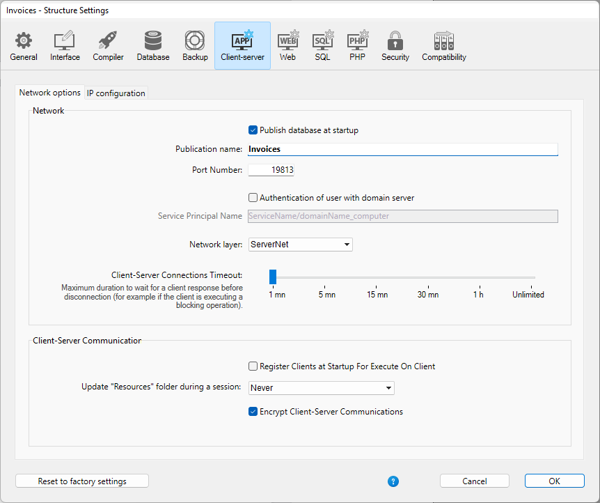600x503 pixels.
Task: Open the PHP settings page
Action: click(357, 46)
